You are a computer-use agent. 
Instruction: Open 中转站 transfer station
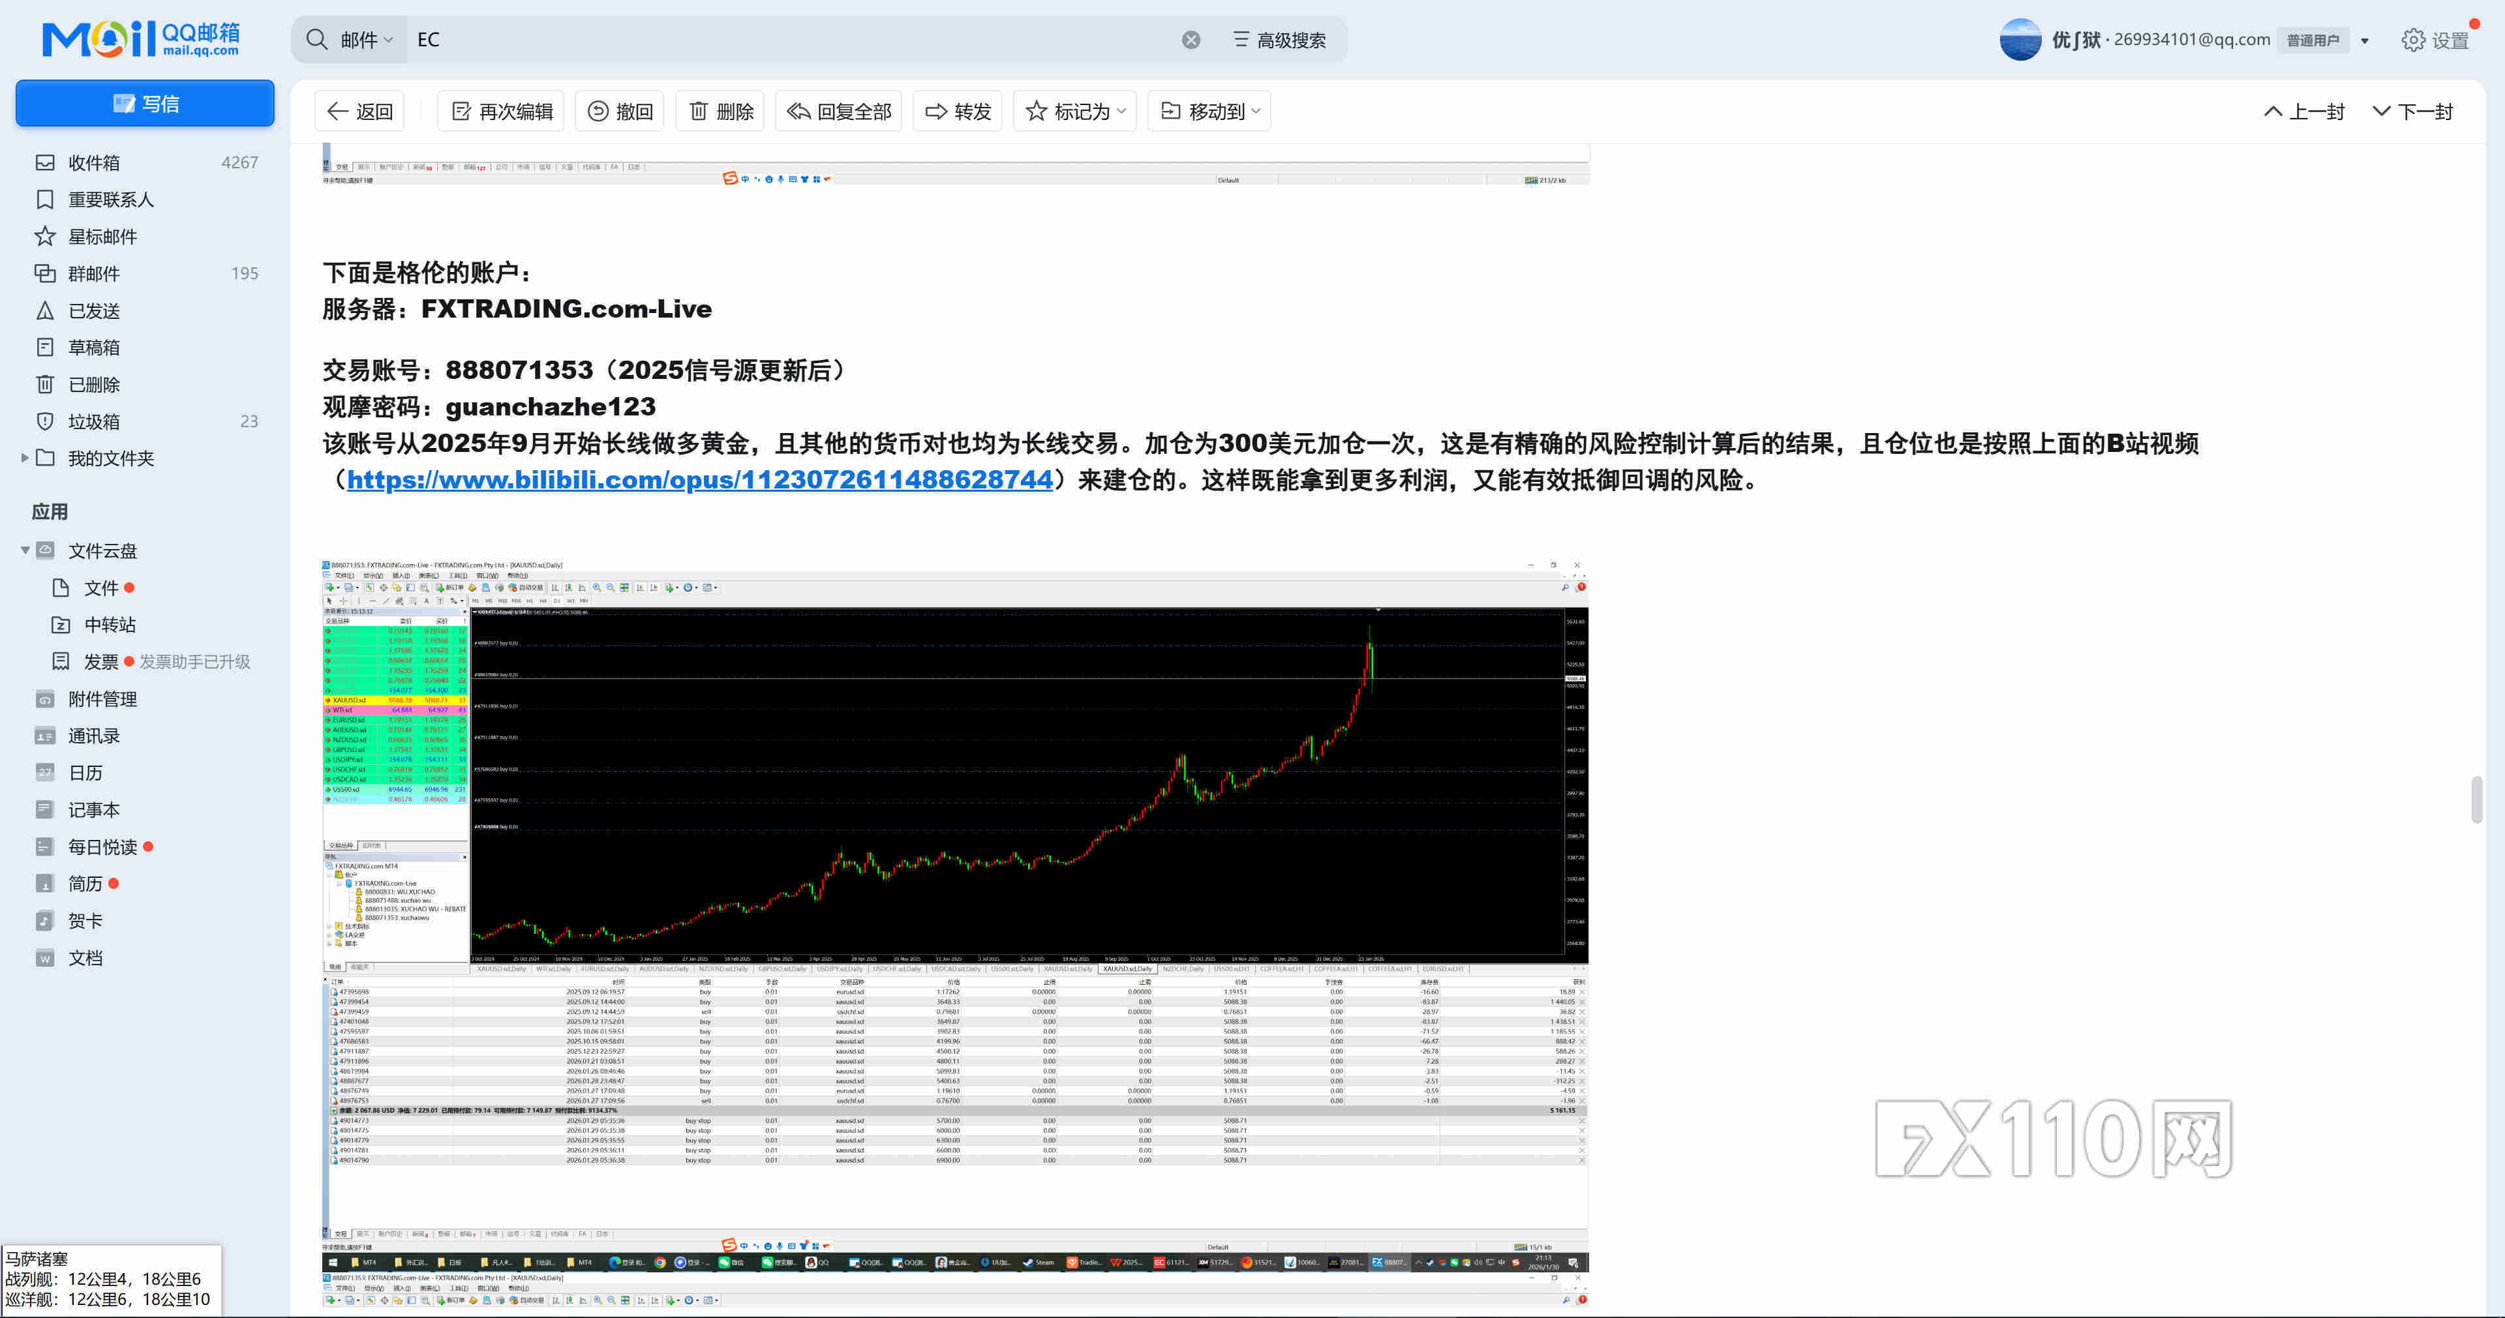(x=109, y=624)
